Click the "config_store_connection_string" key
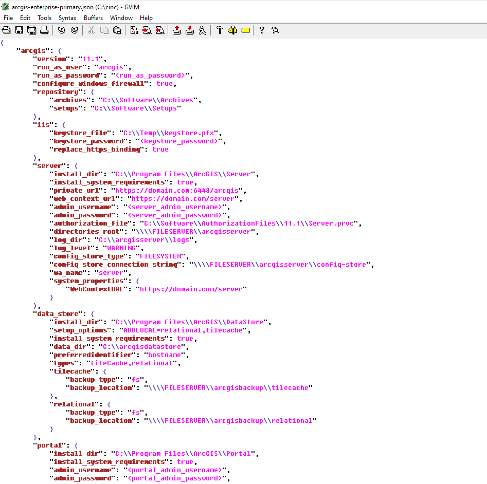The width and height of the screenshot is (487, 484). (x=115, y=265)
